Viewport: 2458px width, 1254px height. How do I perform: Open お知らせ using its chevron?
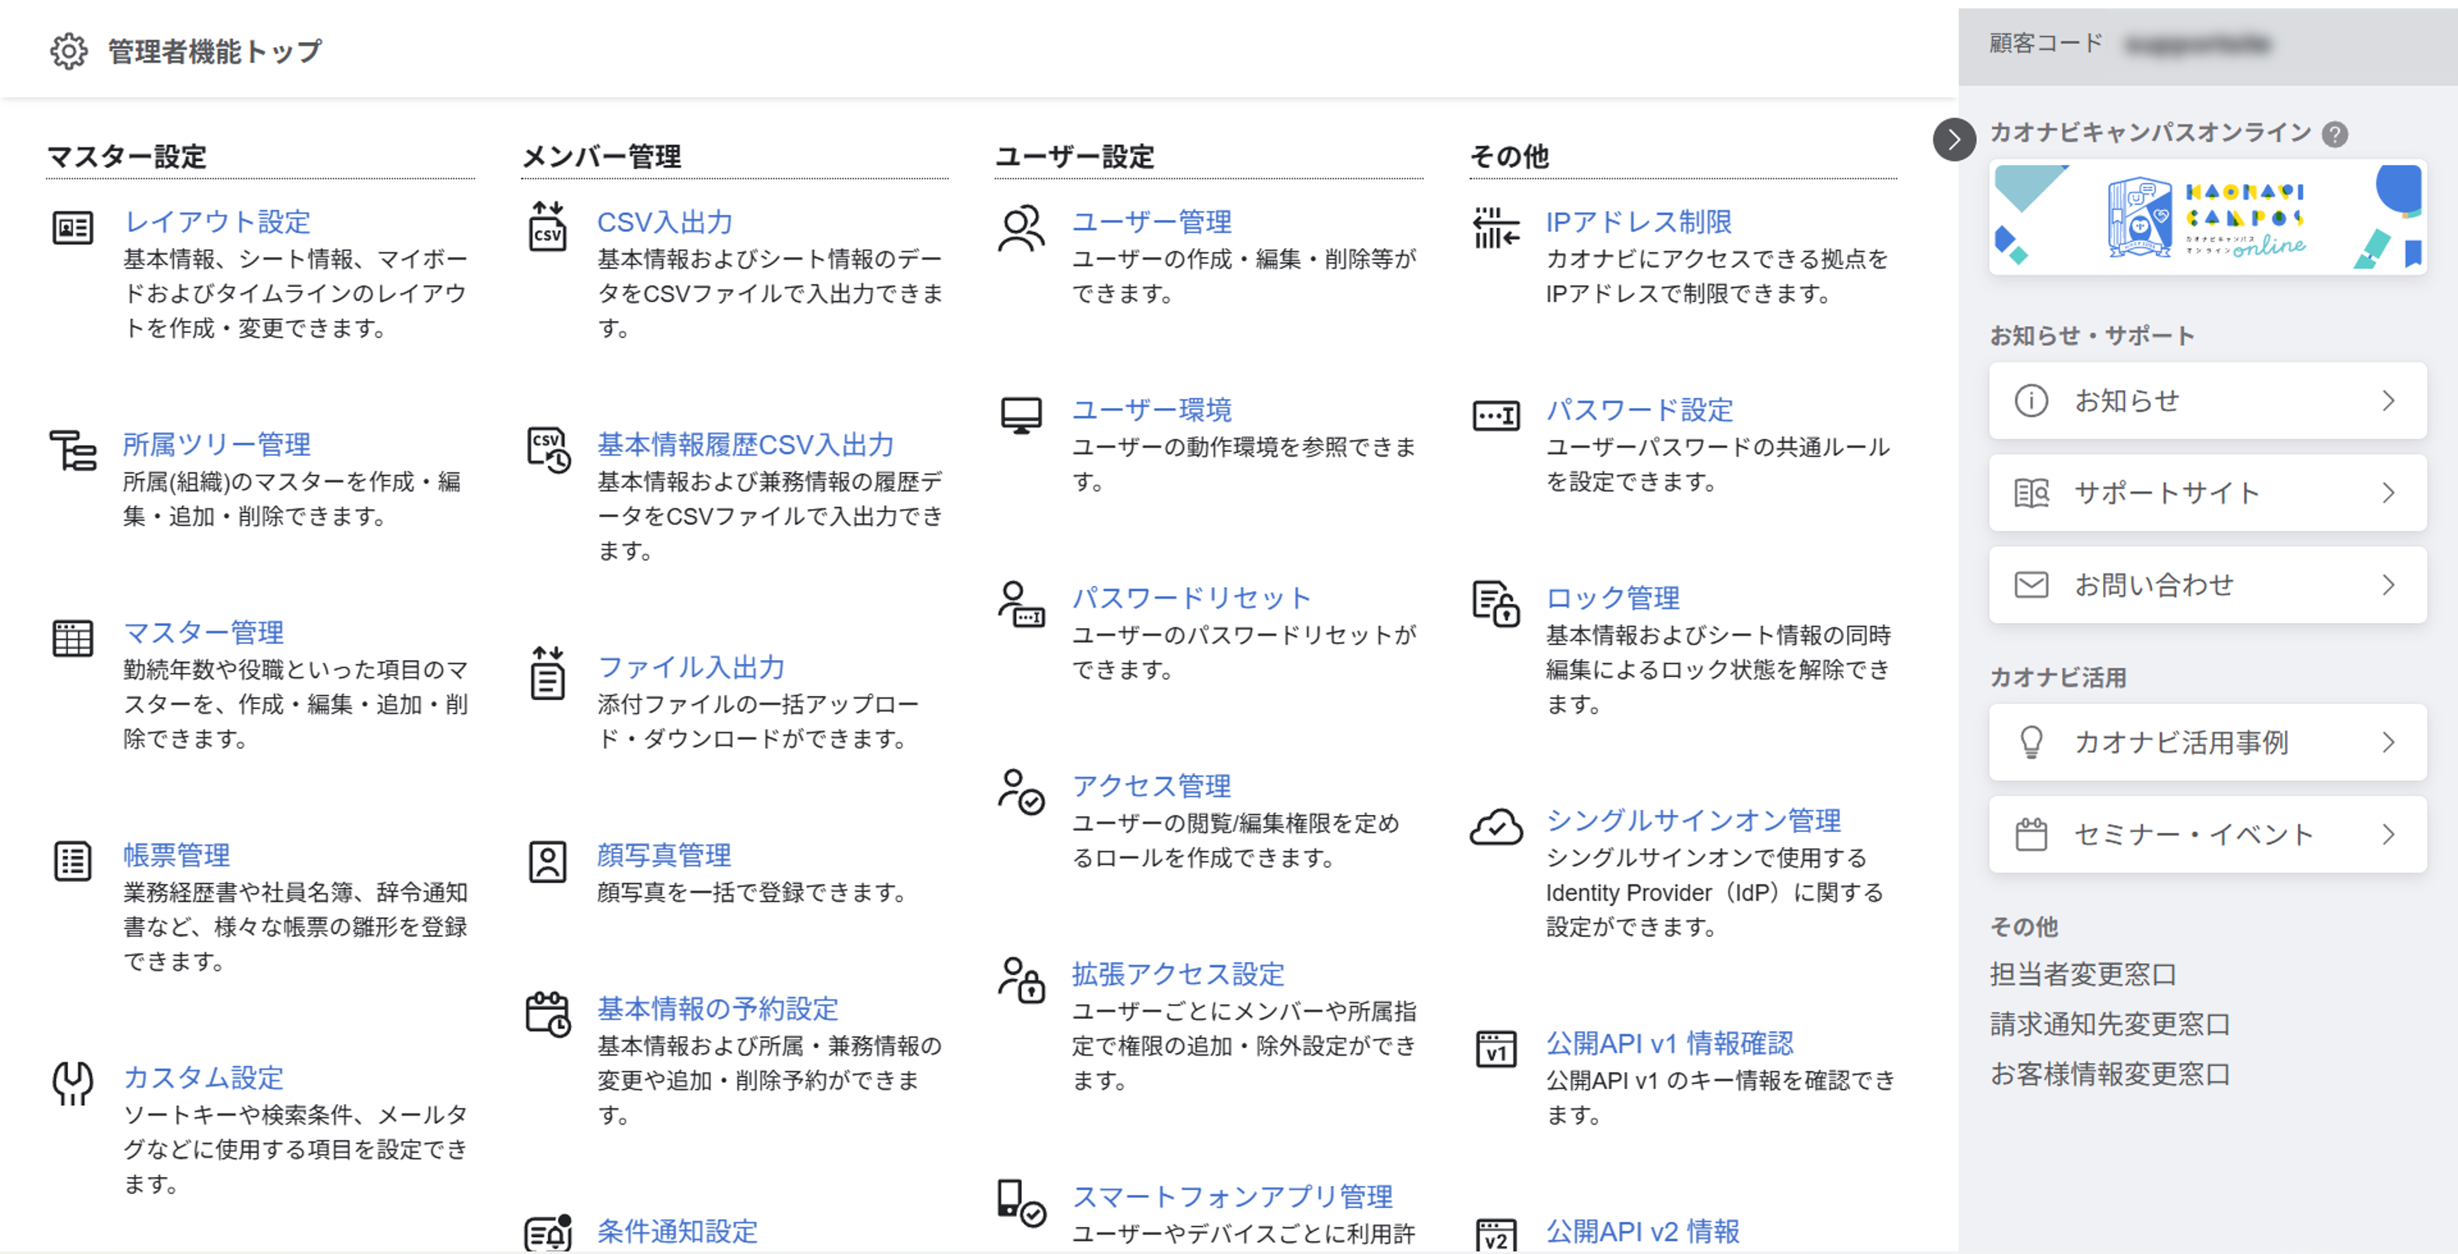[x=2389, y=401]
